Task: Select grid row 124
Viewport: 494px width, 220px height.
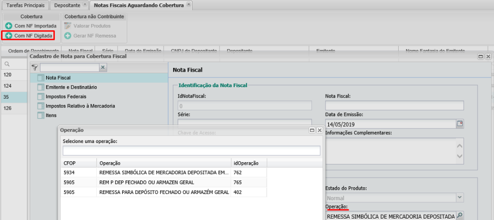Action: click(14, 86)
